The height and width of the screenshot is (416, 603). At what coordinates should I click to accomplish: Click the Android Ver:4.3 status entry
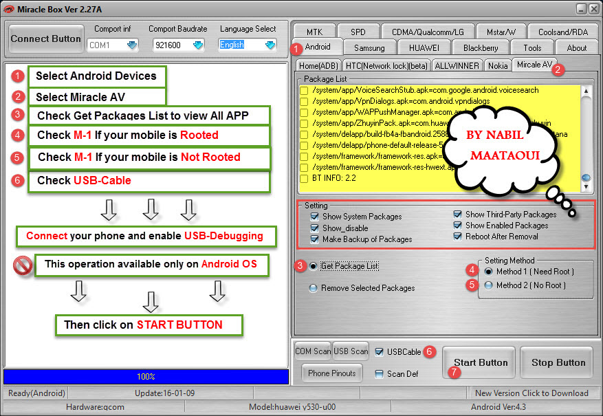(x=498, y=407)
